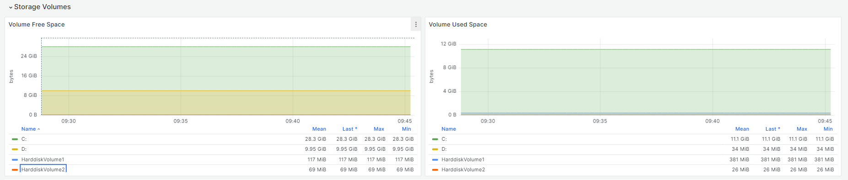Image resolution: width=848 pixels, height=180 pixels.
Task: Select 26 MiB mean for HarddiskVolume2 used space
Action: coord(741,169)
